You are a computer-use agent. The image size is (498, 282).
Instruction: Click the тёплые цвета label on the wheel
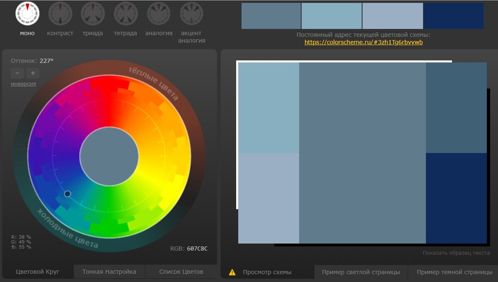click(154, 83)
